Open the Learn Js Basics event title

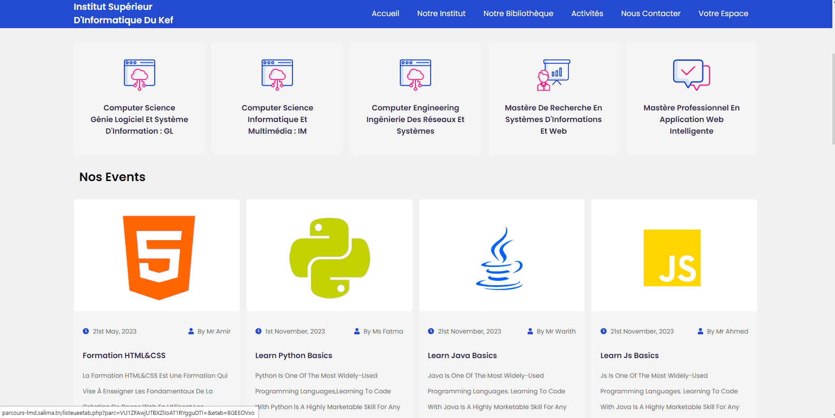[629, 355]
